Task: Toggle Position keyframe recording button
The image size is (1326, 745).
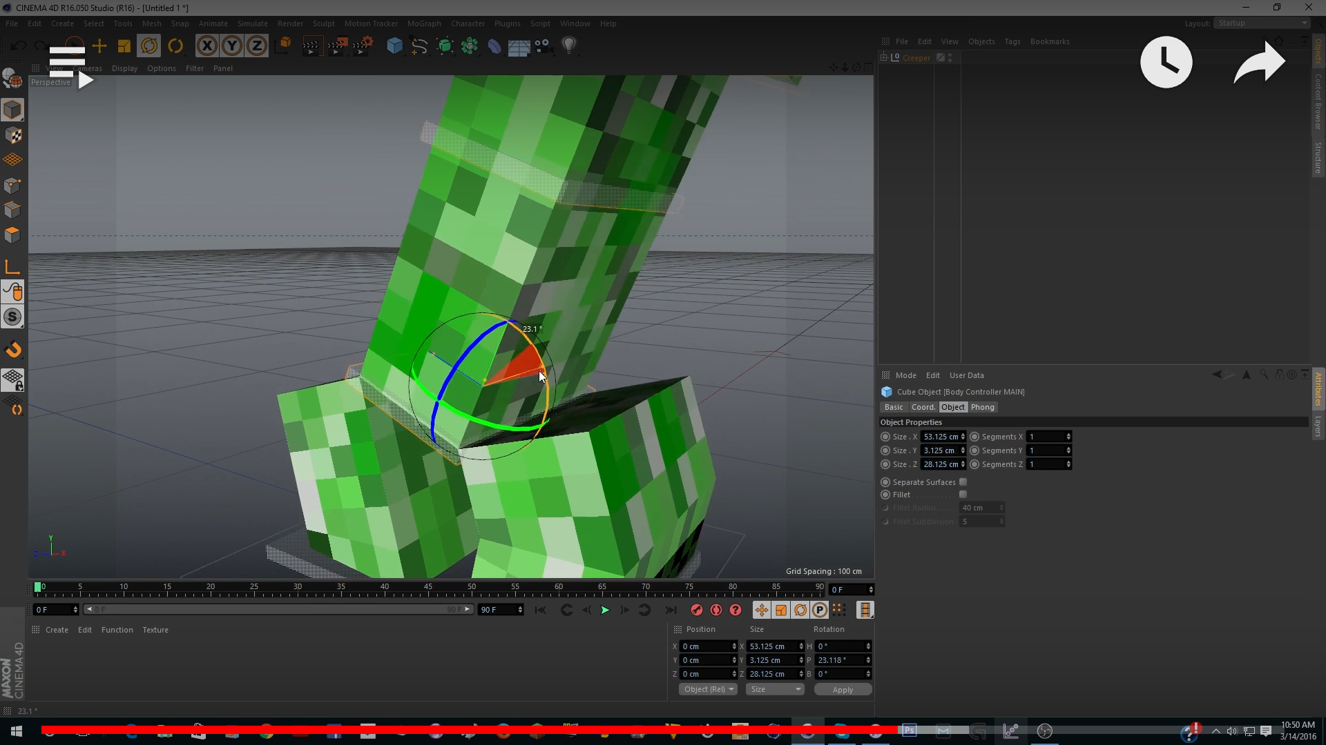Action: 761,610
